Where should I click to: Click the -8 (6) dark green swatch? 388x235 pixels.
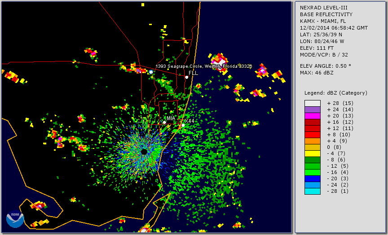pyautogui.click(x=313, y=160)
